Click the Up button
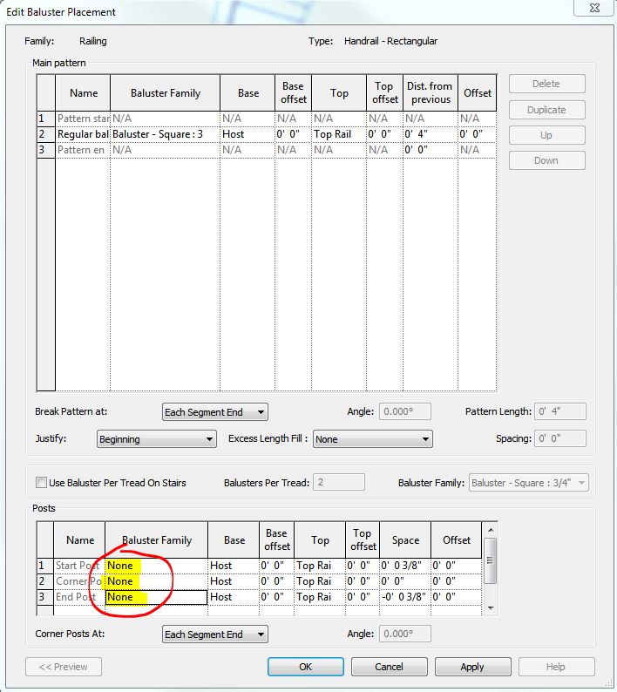This screenshot has height=692, width=617. (x=546, y=135)
